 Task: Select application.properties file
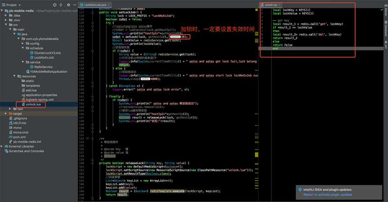point(41,95)
